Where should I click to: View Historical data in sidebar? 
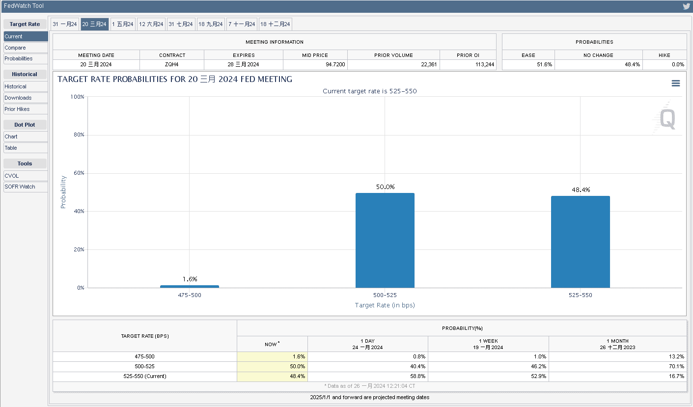[x=26, y=86]
